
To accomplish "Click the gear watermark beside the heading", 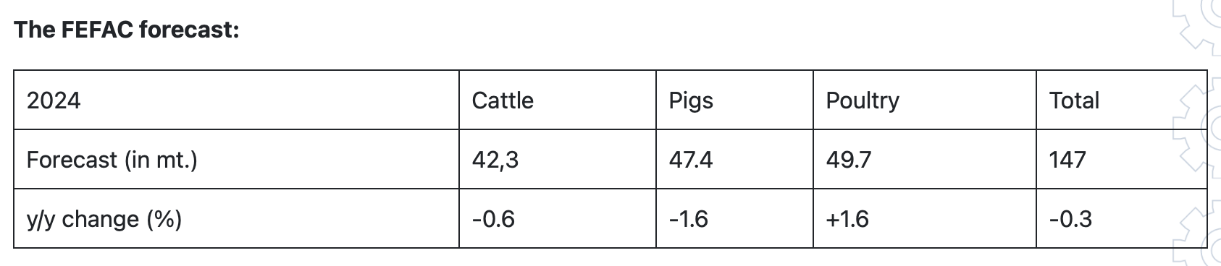I will click(x=1199, y=25).
